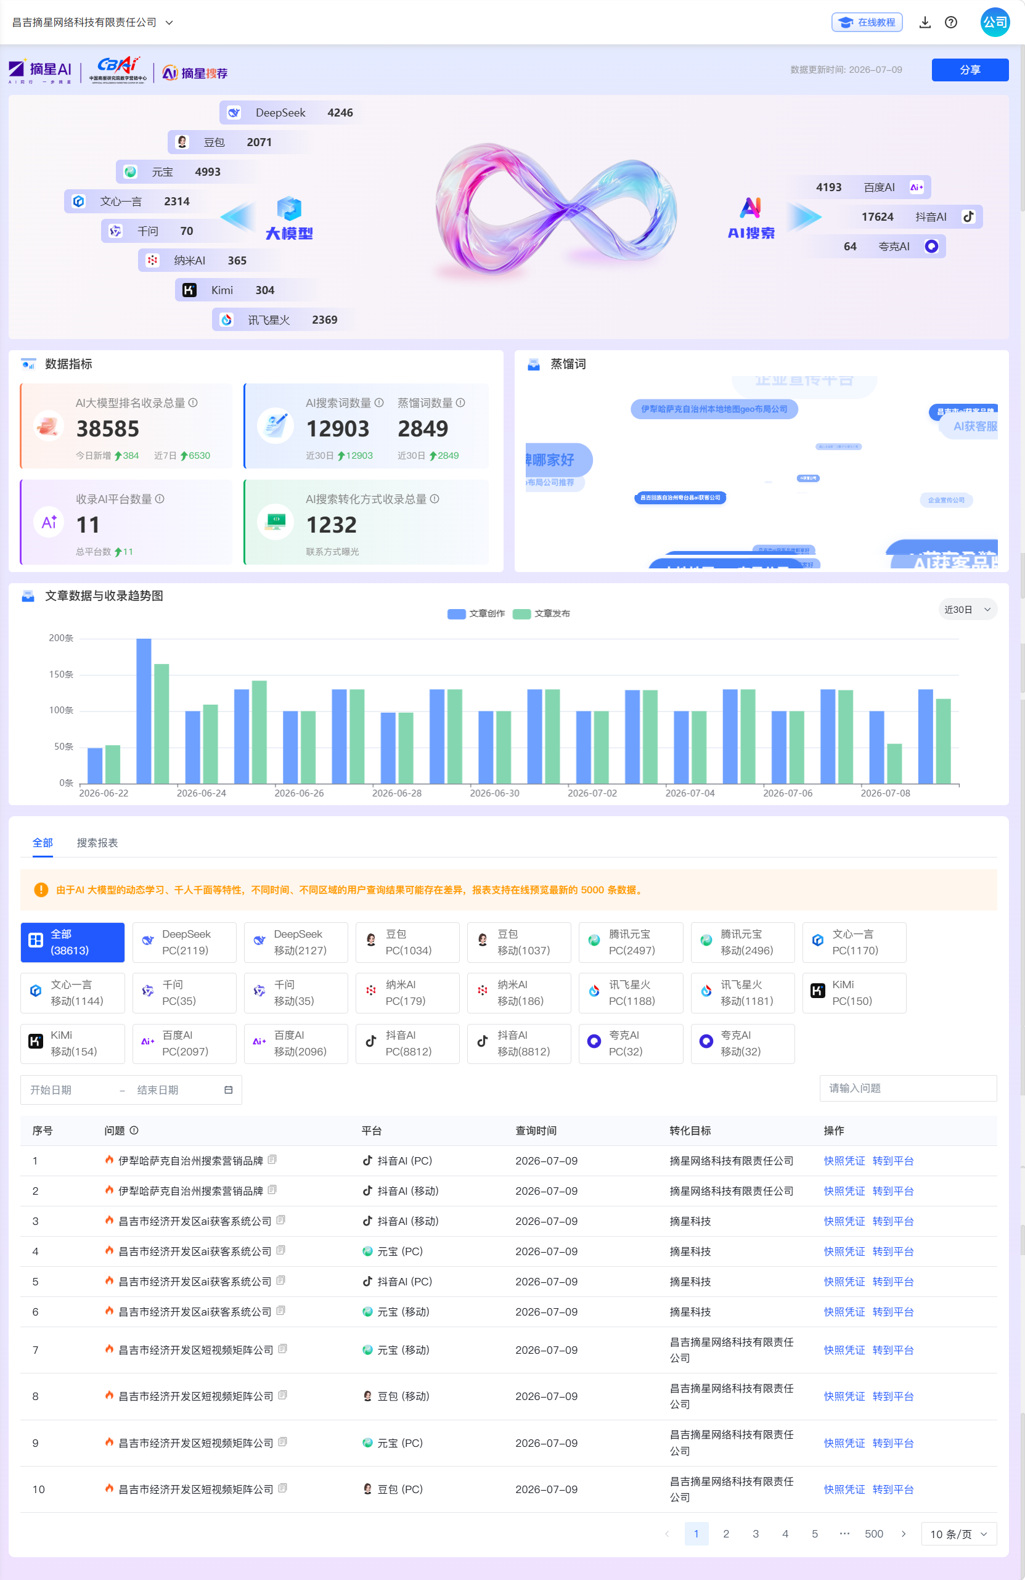
Task: Switch to the 全部 tab
Action: (43, 843)
